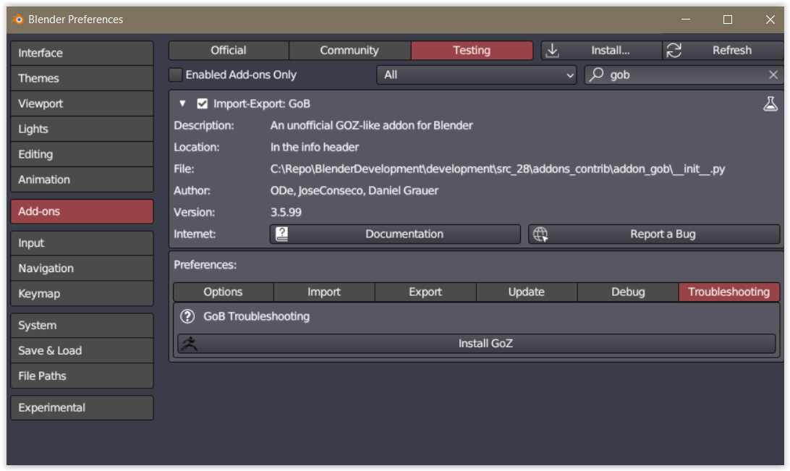
Task: Click the download icon next to Install
Action: tap(553, 50)
